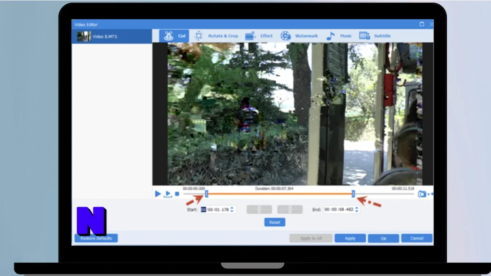Click the scissors Cut icon
Image resolution: width=491 pixels, height=276 pixels.
point(169,36)
